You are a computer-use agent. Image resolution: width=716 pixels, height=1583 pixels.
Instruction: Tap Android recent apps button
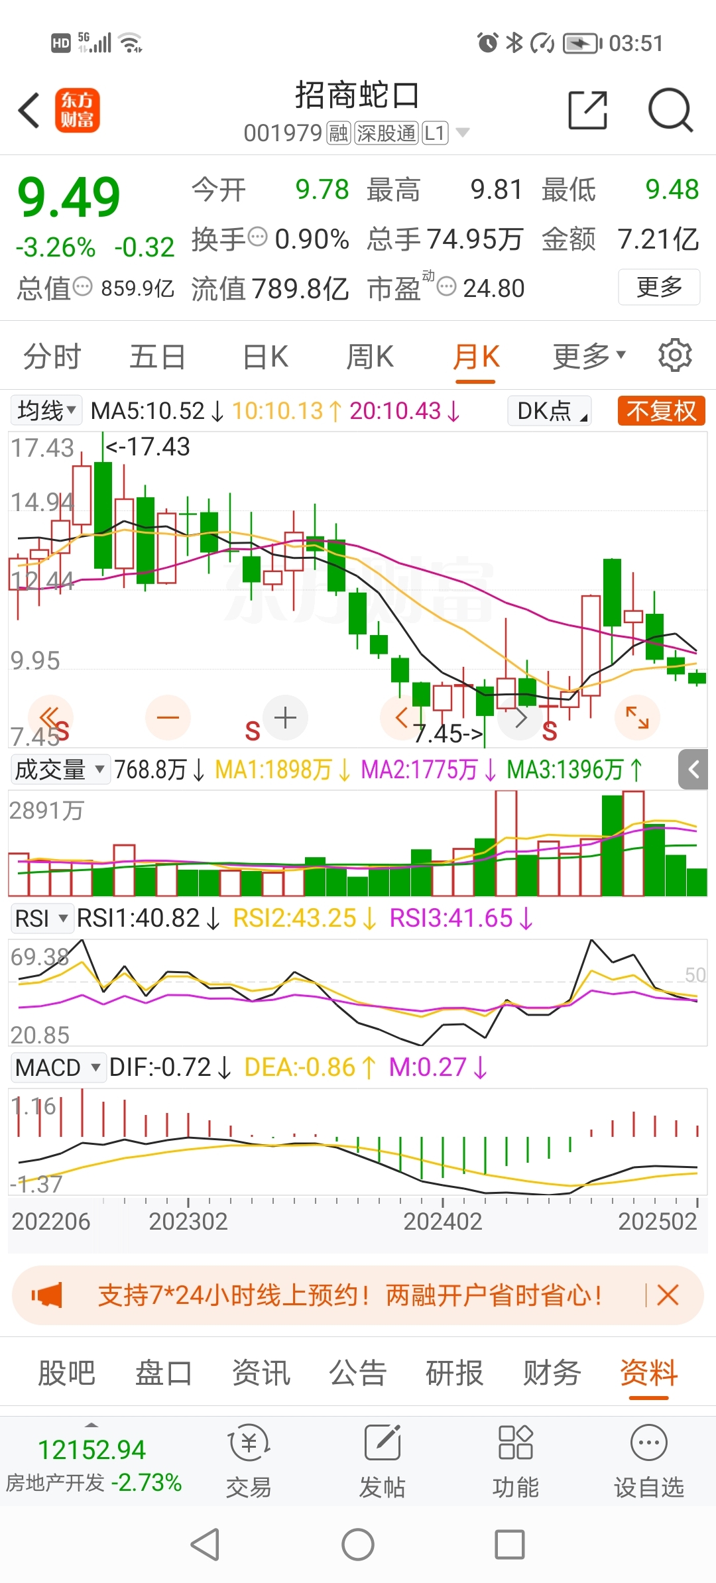pyautogui.click(x=510, y=1545)
